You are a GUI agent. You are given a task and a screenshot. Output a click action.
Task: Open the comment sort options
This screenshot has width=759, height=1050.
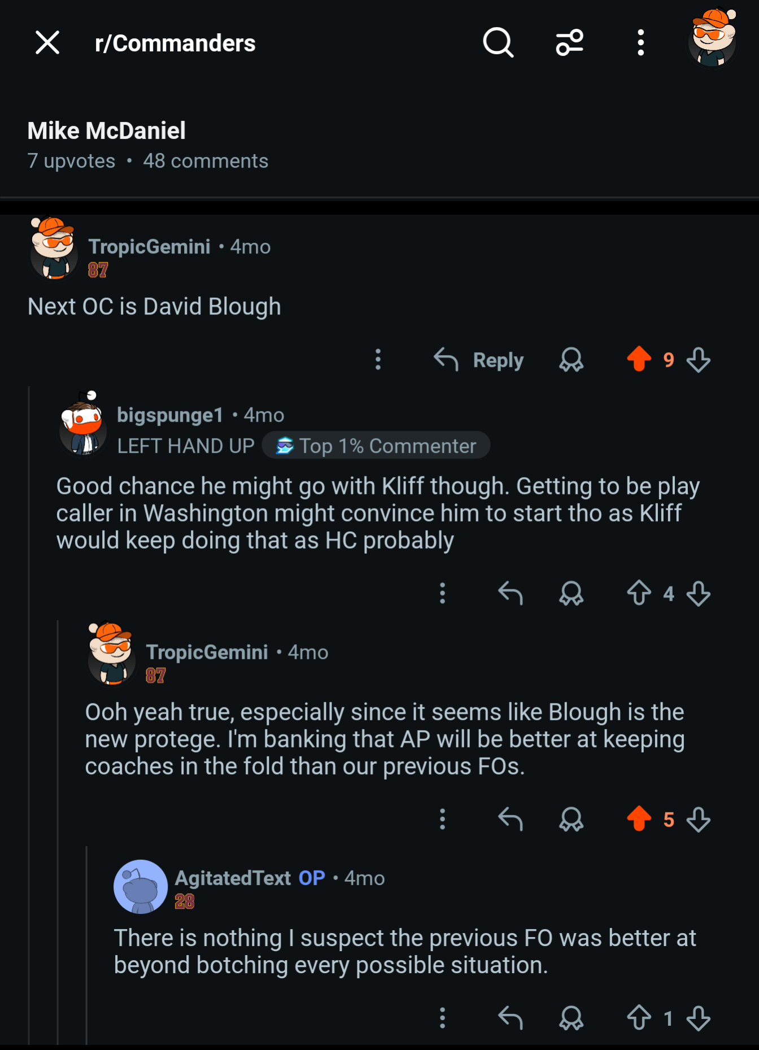pos(569,43)
